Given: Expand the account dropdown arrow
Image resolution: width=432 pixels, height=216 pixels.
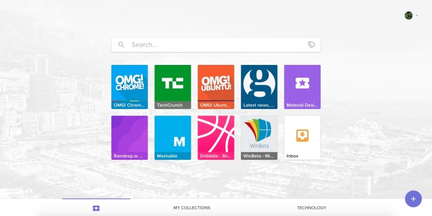Looking at the screenshot, I should (x=417, y=16).
